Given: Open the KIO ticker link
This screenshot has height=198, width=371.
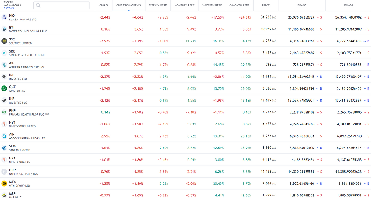Looking at the screenshot, I should click(12, 15).
